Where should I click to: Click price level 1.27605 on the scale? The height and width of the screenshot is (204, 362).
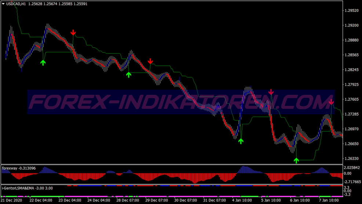[352, 100]
